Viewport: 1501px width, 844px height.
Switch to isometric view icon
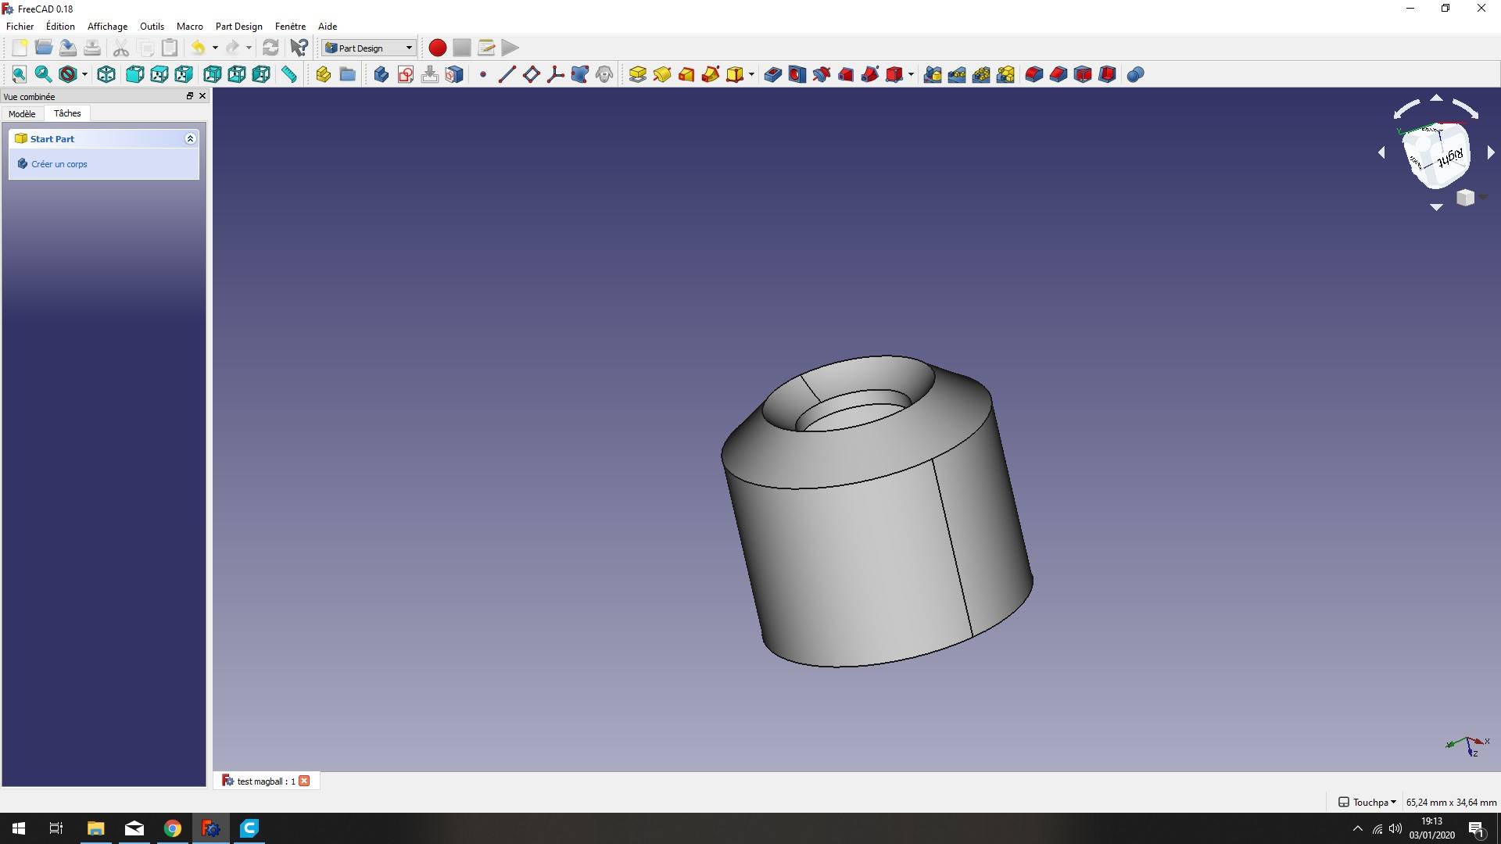106,74
